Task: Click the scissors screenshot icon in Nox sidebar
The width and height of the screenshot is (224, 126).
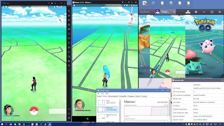Action: [69, 20]
